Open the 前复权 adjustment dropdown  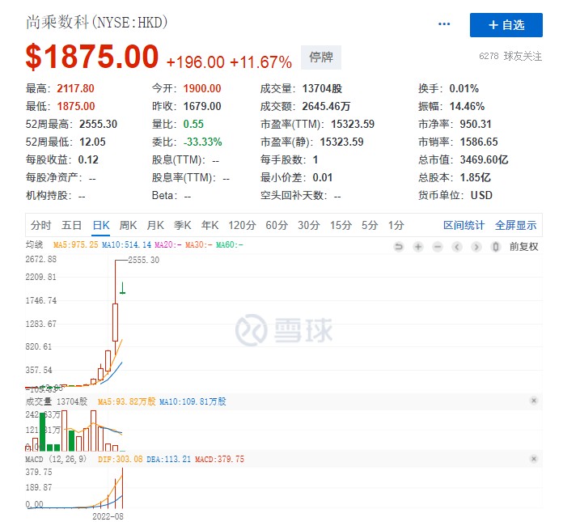point(523,247)
